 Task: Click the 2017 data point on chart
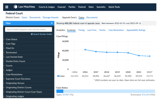pos(96,52)
